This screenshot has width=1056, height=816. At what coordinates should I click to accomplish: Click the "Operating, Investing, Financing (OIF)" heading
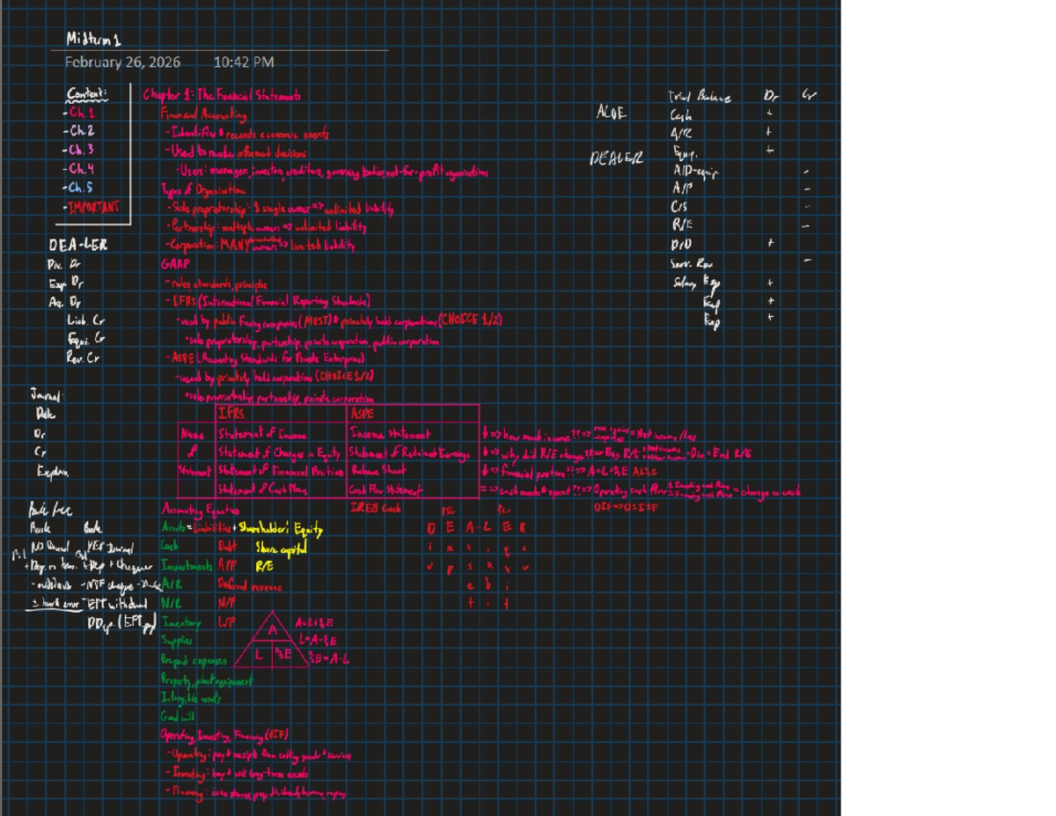point(224,735)
